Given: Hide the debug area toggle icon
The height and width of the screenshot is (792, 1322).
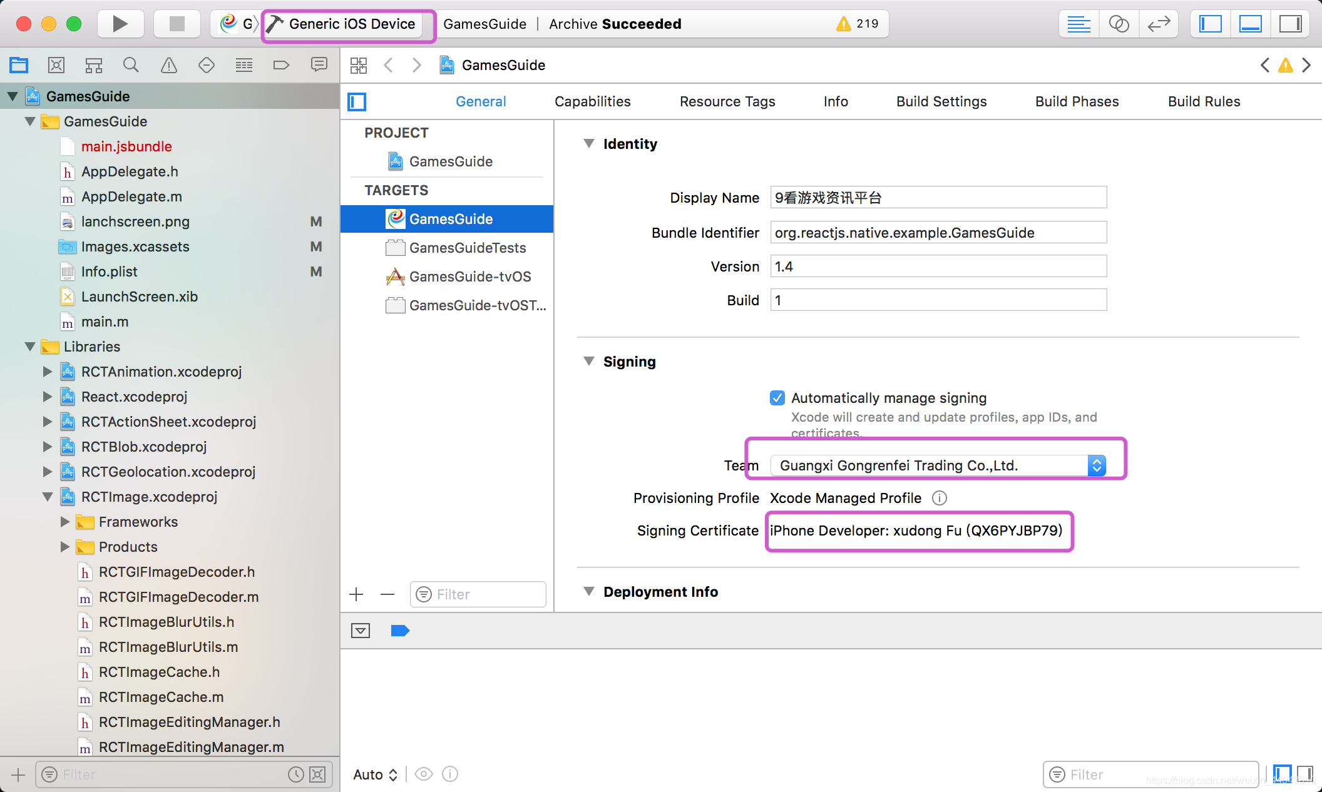Looking at the screenshot, I should tap(361, 631).
